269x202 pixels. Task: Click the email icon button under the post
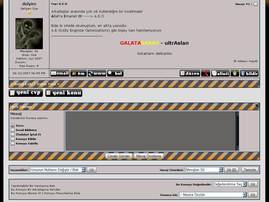60,73
